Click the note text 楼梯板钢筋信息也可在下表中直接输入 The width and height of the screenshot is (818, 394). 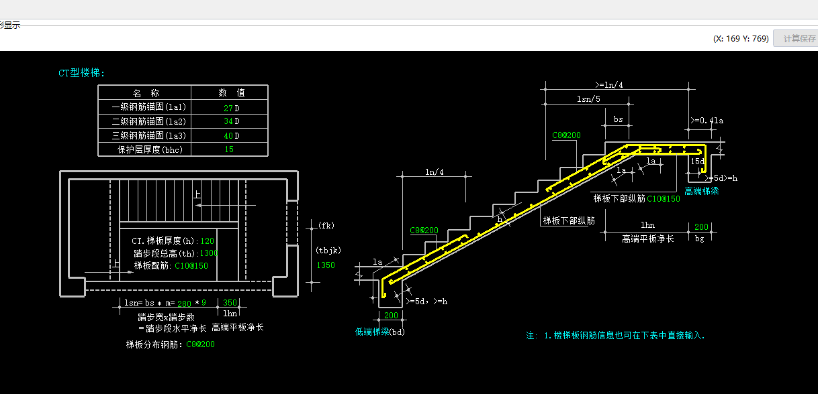coord(629,335)
